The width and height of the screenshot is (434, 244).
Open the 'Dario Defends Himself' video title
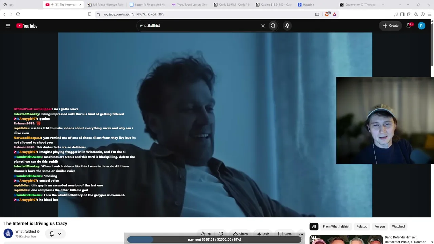coord(405,240)
